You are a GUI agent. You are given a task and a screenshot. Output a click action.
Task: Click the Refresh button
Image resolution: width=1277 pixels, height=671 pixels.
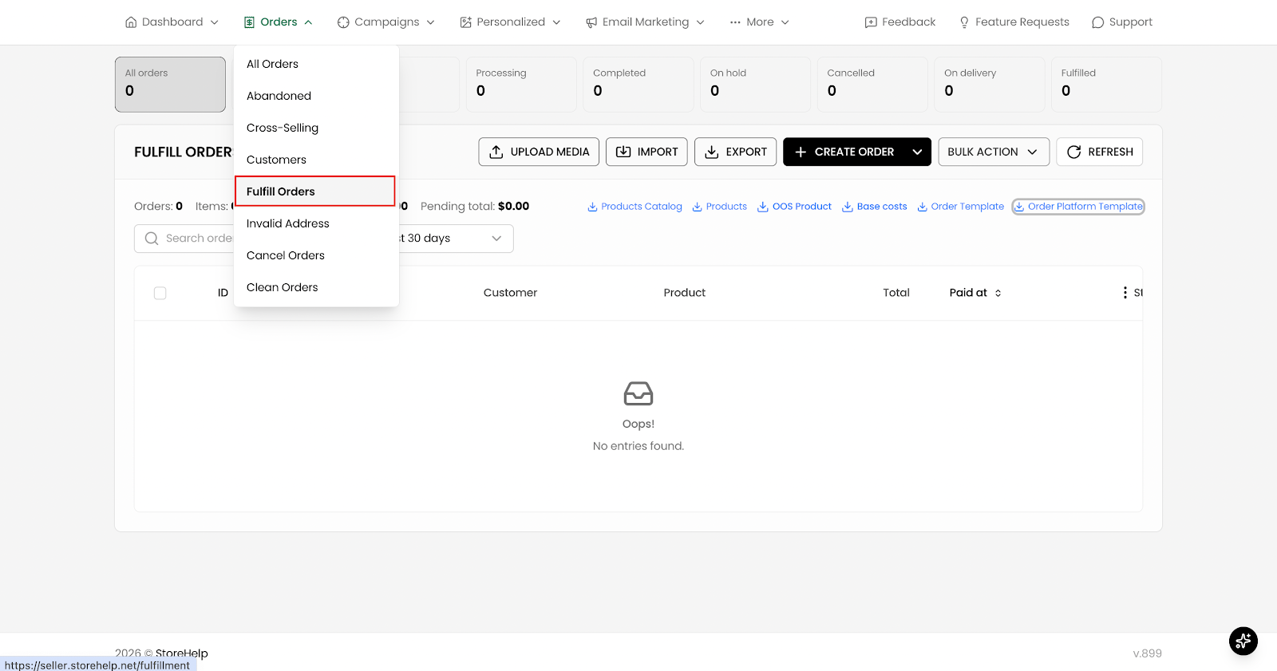1099,152
